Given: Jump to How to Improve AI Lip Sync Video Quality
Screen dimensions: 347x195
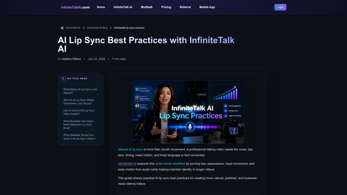Looking at the screenshot, I should point(79,112).
